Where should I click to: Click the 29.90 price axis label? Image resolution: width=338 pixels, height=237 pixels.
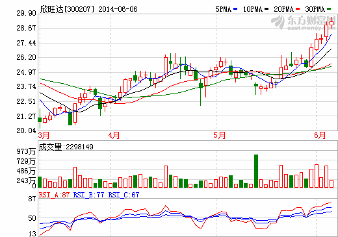tap(26, 13)
